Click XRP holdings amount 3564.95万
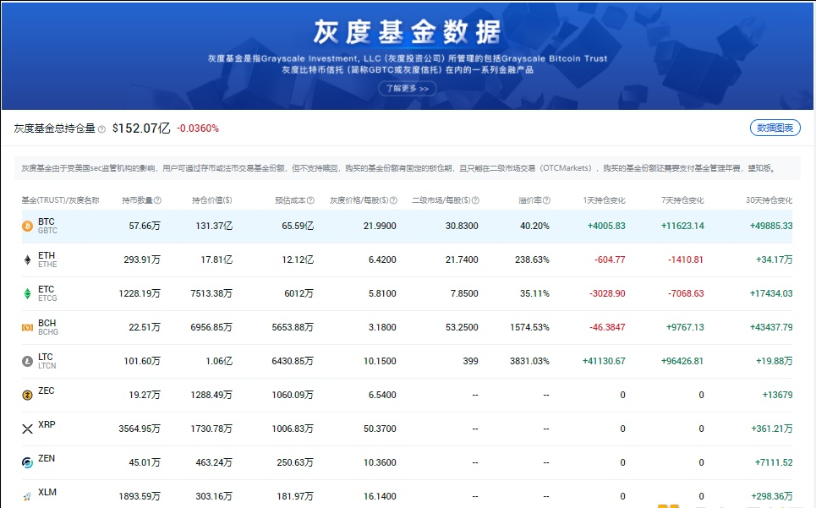This screenshot has height=508, width=816. 140,429
